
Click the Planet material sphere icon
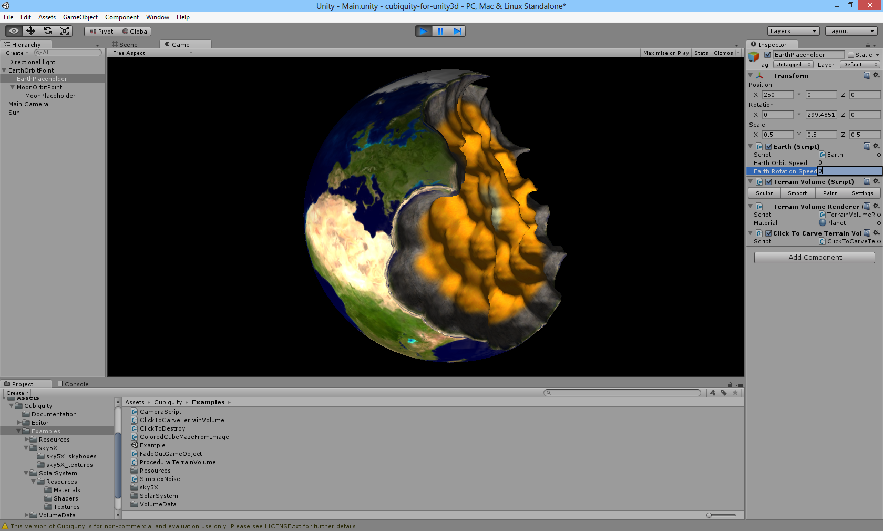(x=823, y=223)
